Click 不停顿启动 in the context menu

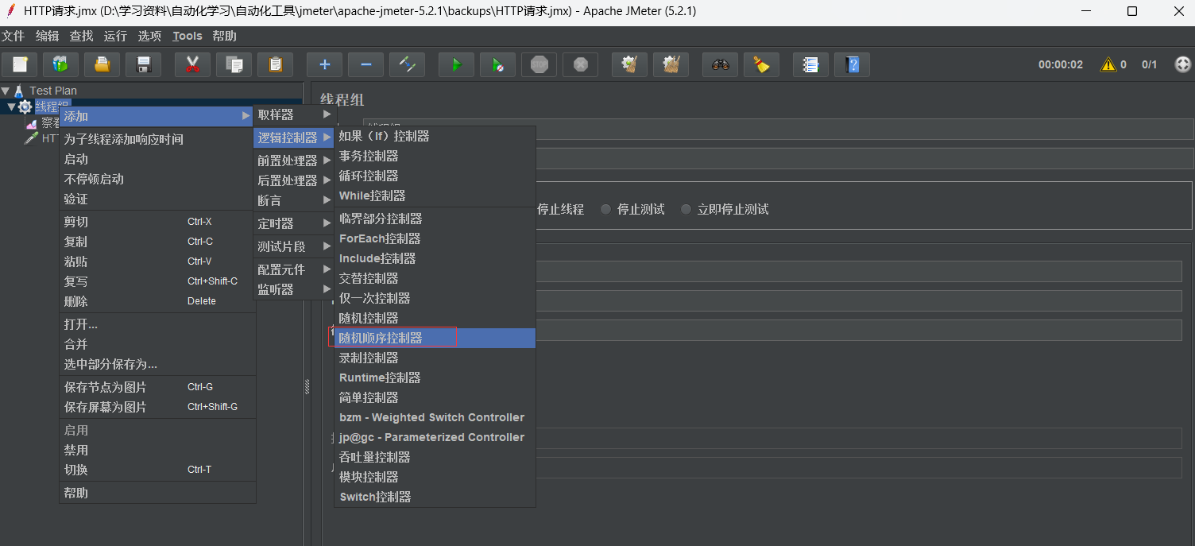tap(157, 179)
